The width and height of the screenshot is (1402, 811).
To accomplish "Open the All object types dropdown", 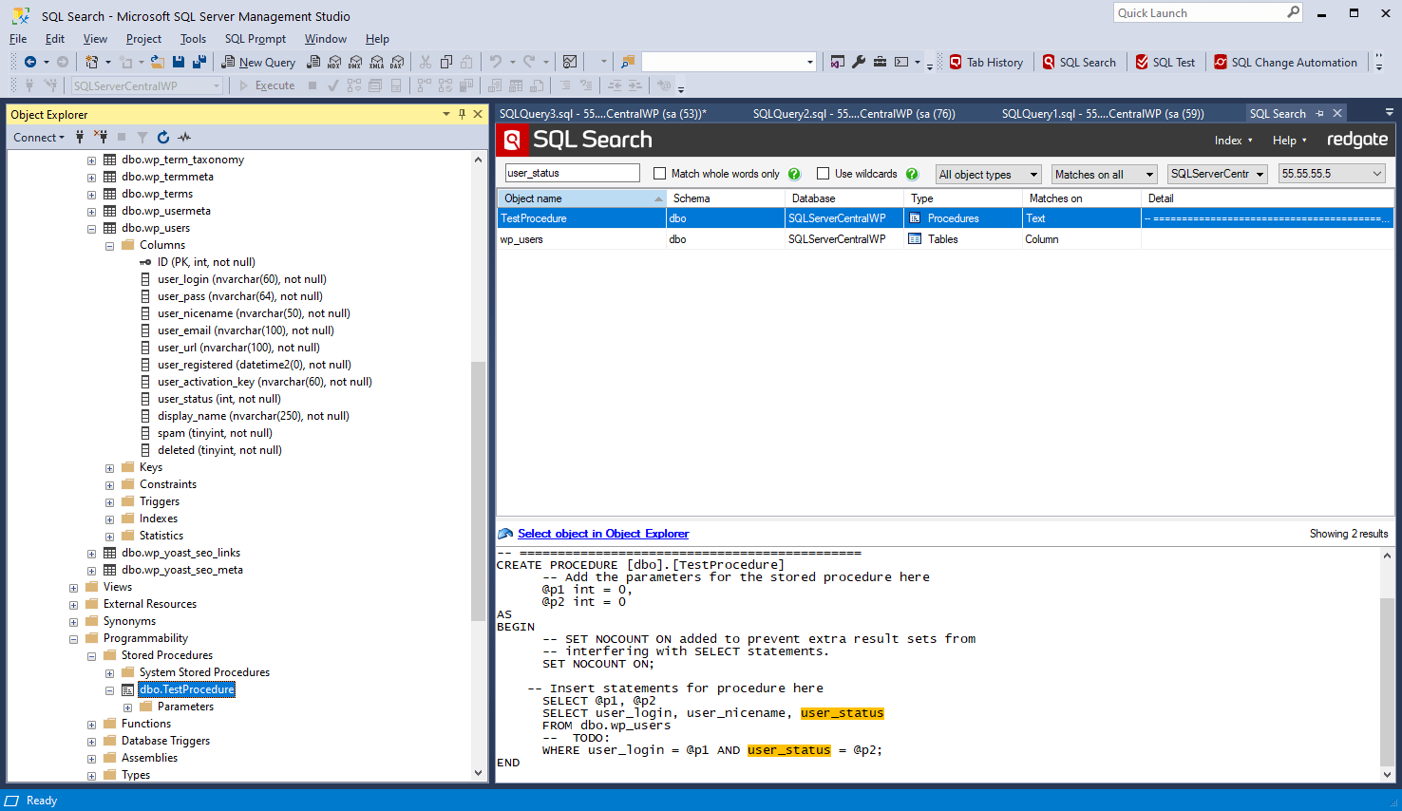I will [x=987, y=174].
